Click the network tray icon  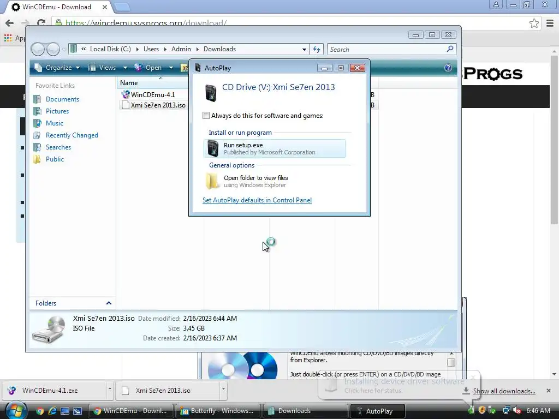(x=506, y=410)
